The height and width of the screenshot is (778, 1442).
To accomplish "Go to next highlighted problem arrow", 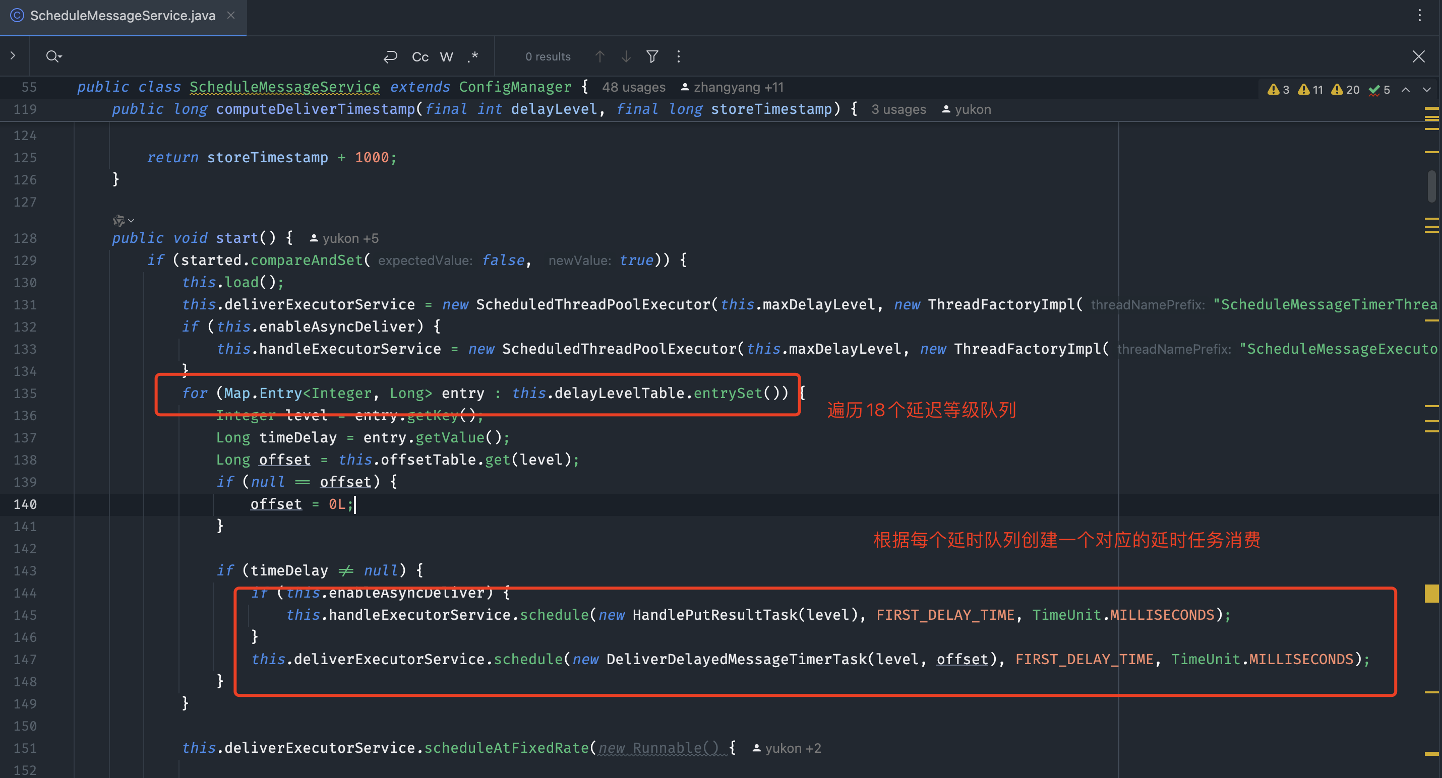I will pos(1427,90).
